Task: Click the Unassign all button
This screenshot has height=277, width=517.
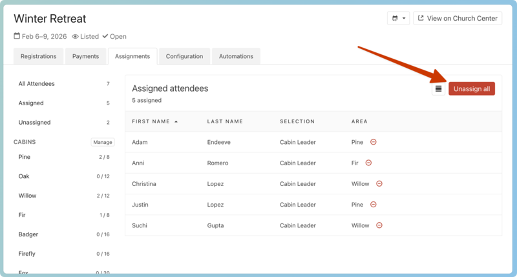Action: (x=471, y=88)
